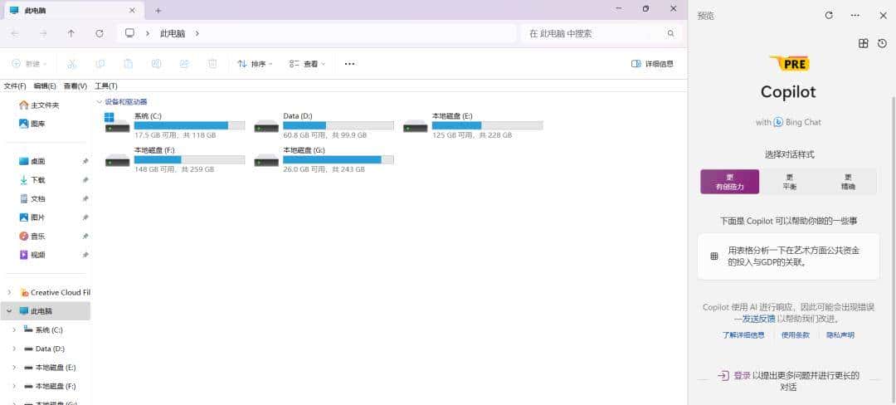
Task: Click the Paste clipboard icon
Action: point(128,64)
